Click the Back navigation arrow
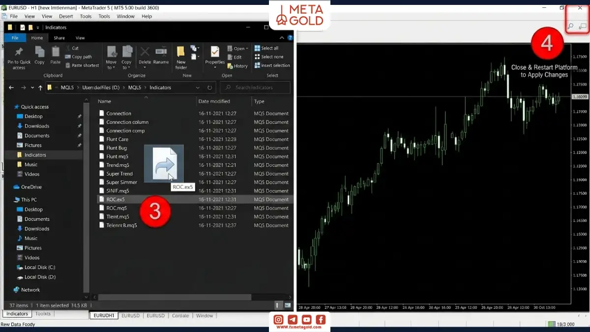590x332 pixels. tap(12, 88)
